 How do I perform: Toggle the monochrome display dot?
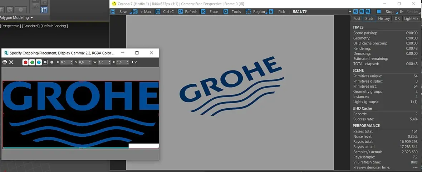point(52,62)
